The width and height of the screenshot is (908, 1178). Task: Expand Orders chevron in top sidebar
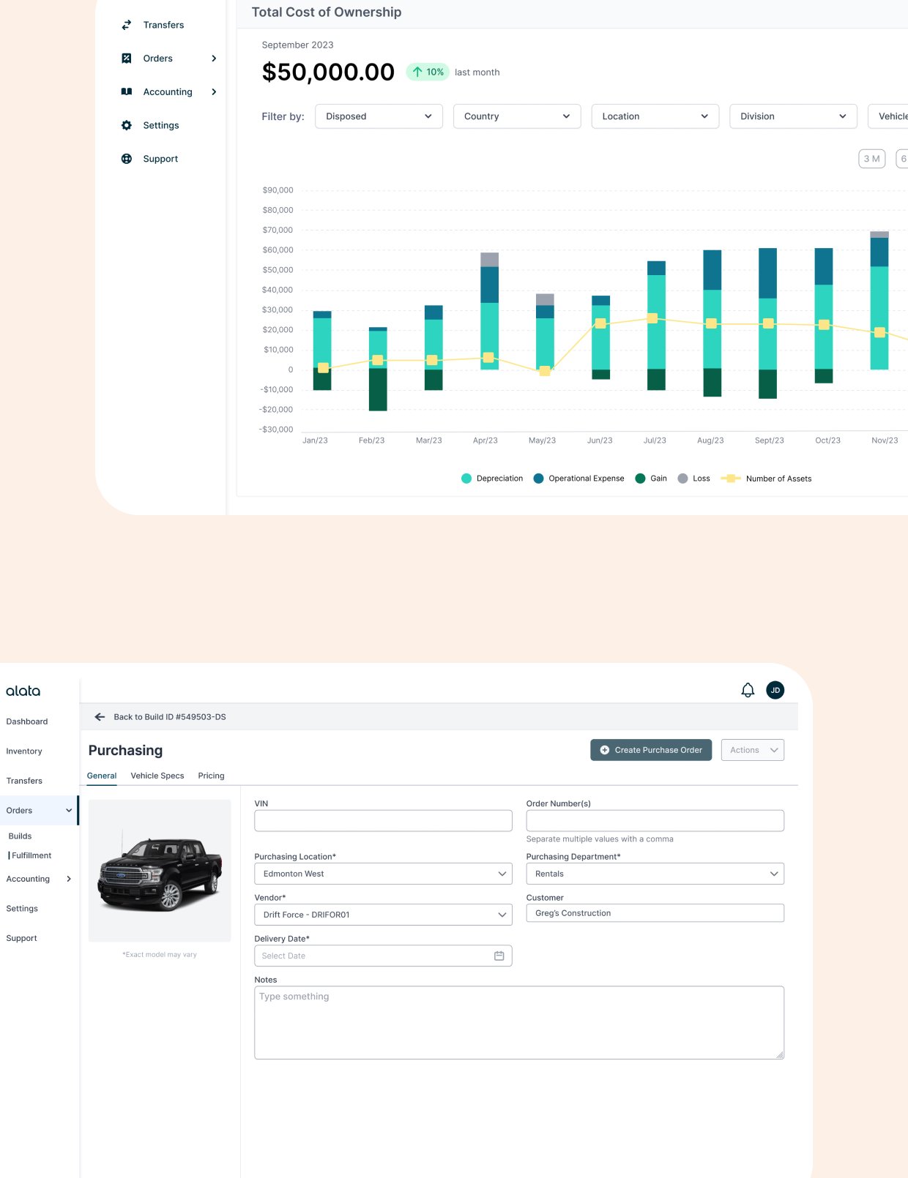(214, 59)
